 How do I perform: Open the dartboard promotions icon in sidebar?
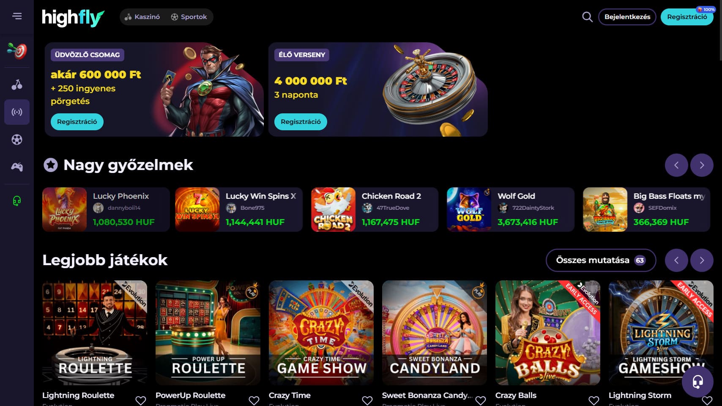[17, 51]
